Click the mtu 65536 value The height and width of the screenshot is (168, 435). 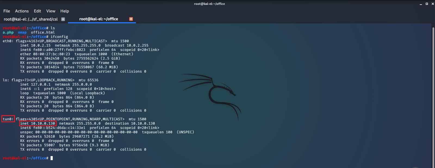pos(89,80)
